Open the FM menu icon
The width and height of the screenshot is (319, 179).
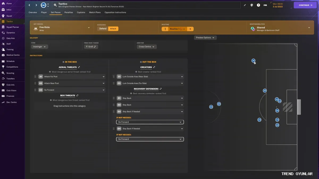tap(265, 5)
